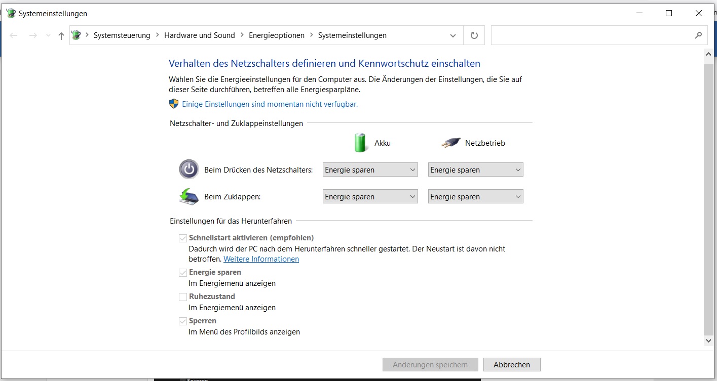Toggle the Sperren checkbox

point(183,321)
